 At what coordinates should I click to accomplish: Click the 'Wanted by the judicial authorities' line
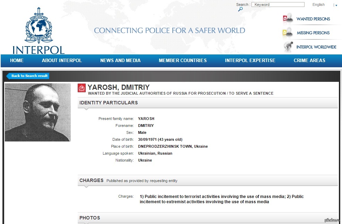click(x=181, y=93)
